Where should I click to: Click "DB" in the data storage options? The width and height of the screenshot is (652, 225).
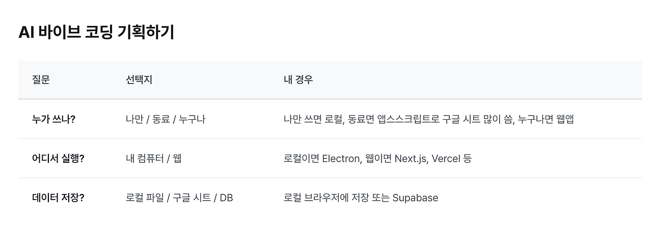point(226,198)
